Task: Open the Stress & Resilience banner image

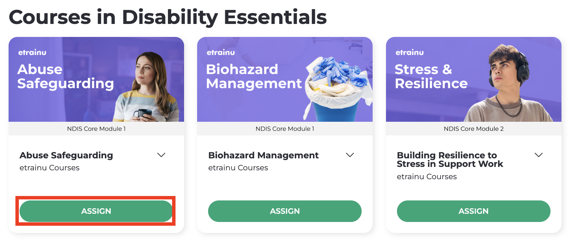Action: (x=474, y=79)
